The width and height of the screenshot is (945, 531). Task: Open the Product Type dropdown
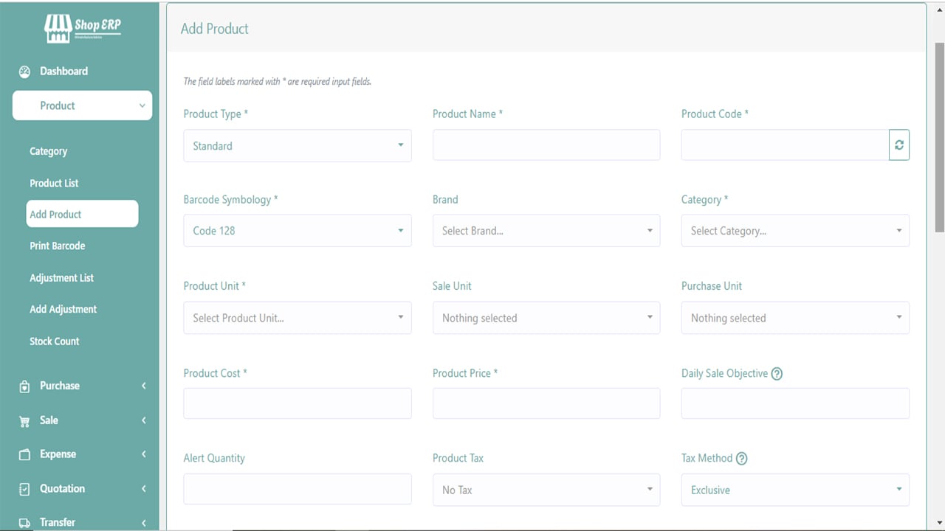click(297, 146)
